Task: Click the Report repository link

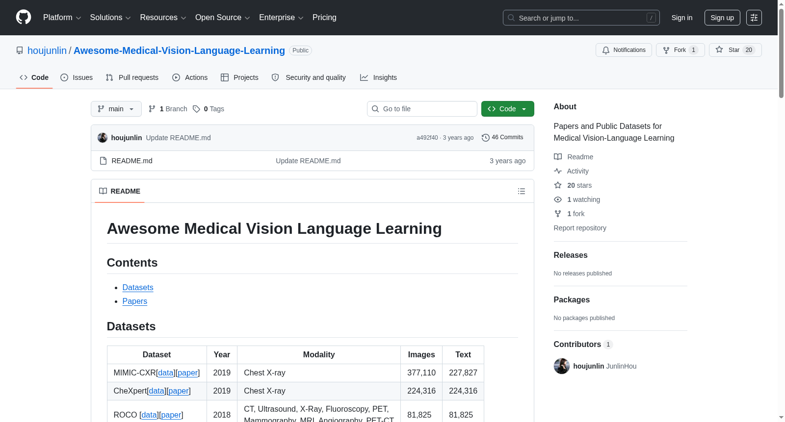Action: (580, 228)
